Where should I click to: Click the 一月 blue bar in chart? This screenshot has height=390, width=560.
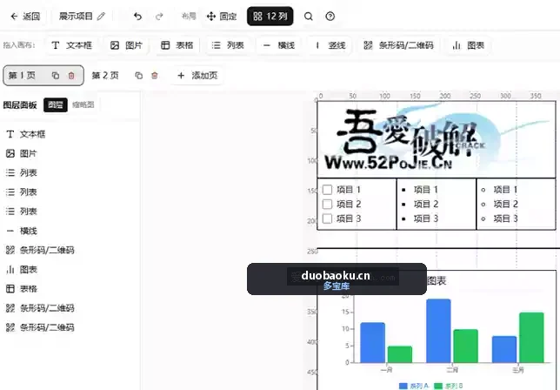[x=373, y=343]
